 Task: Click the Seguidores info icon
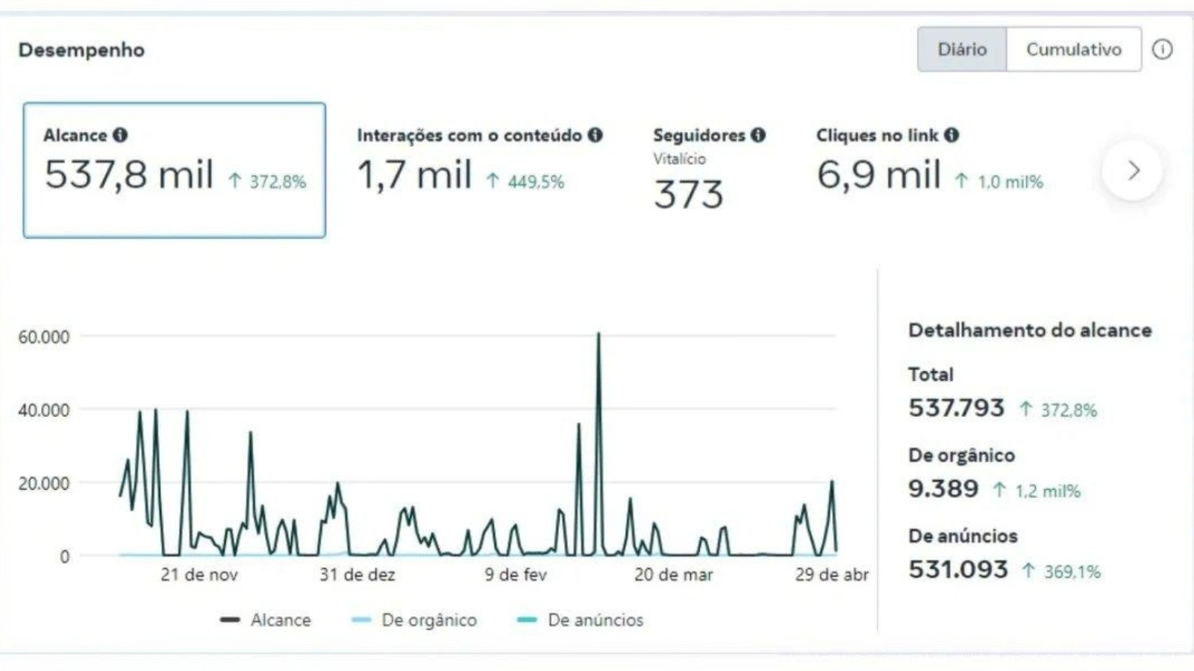click(x=758, y=135)
